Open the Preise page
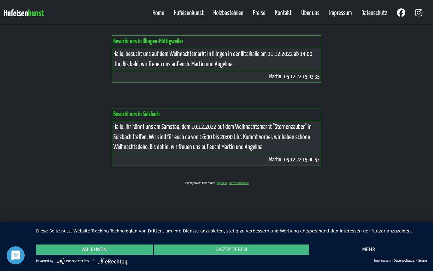The width and height of the screenshot is (433, 271). coord(259,13)
